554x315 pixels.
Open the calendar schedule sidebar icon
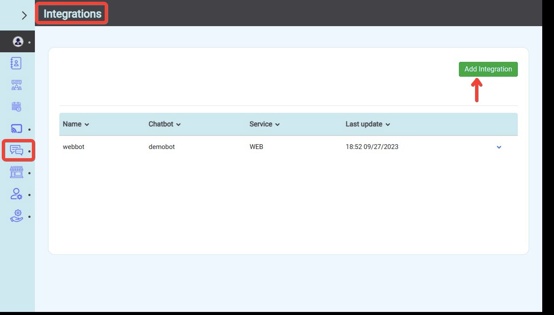[x=16, y=107]
